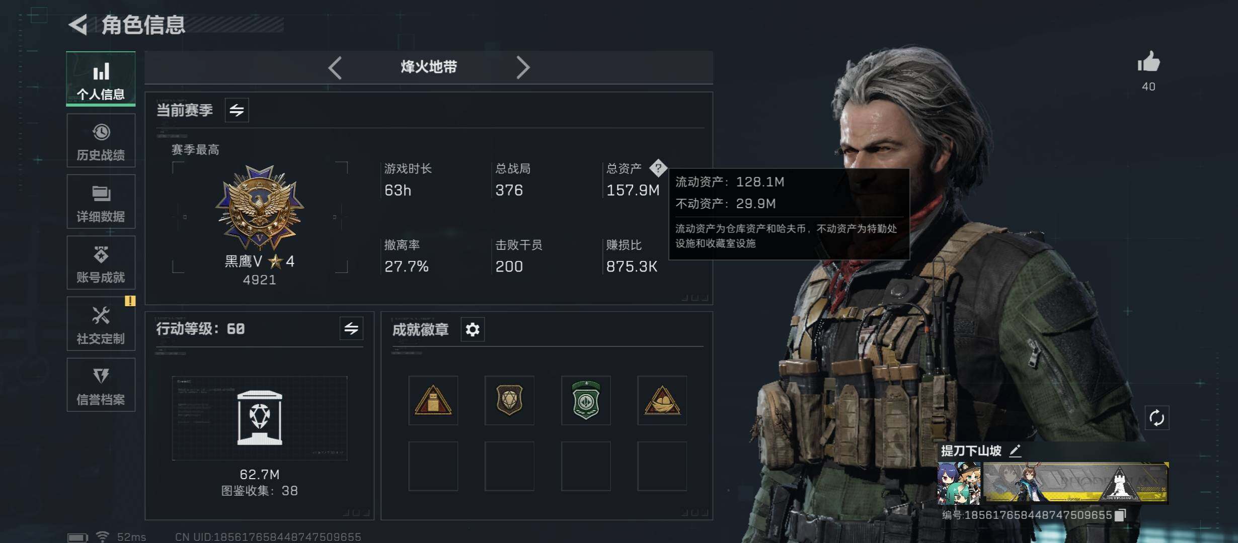Go back using the arrow beside 角色信息
The image size is (1238, 543).
click(x=78, y=24)
